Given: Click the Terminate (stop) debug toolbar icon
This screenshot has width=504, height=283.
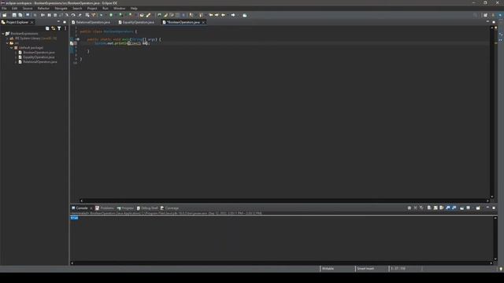Looking at the screenshot, I should point(55,15).
